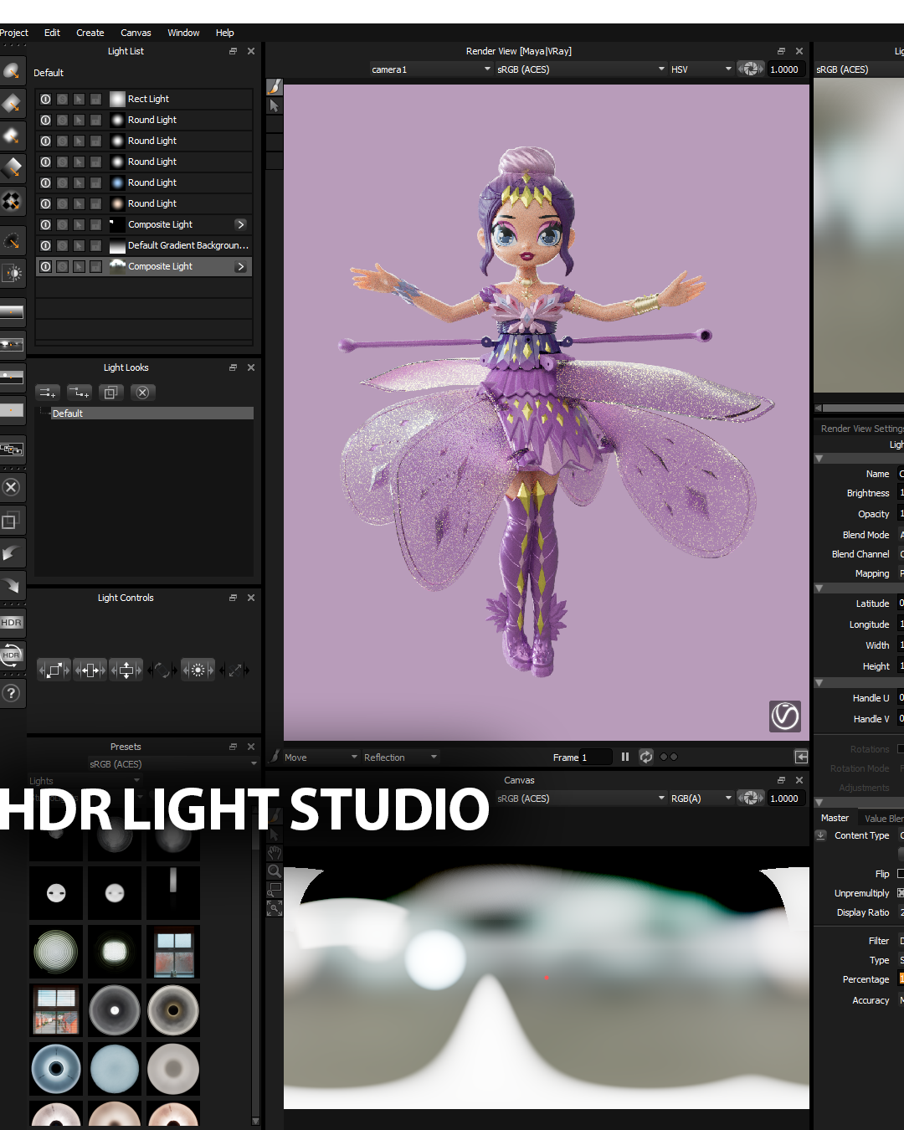Click the redo arrow toolbar icon

12,585
